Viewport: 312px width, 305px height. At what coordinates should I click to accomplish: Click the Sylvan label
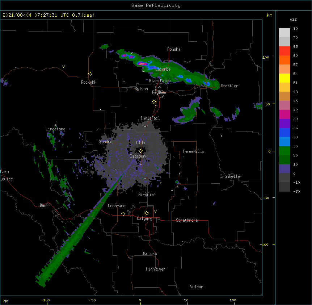click(x=141, y=89)
